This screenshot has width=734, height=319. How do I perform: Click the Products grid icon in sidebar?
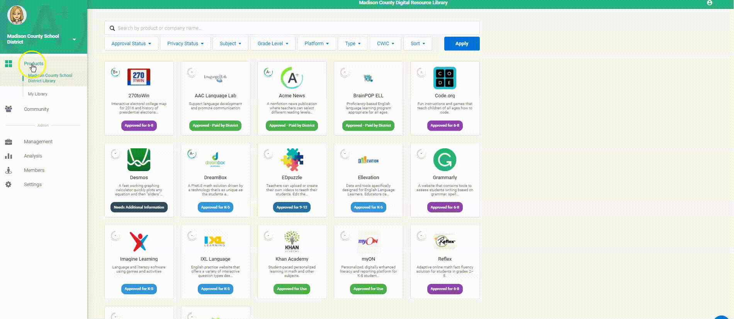tap(8, 64)
